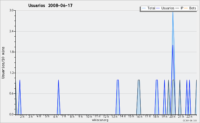
Task: Click the '7 h' x-axis label
Action: pos(64,116)
